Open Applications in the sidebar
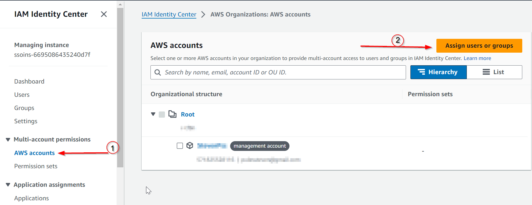 click(x=32, y=198)
